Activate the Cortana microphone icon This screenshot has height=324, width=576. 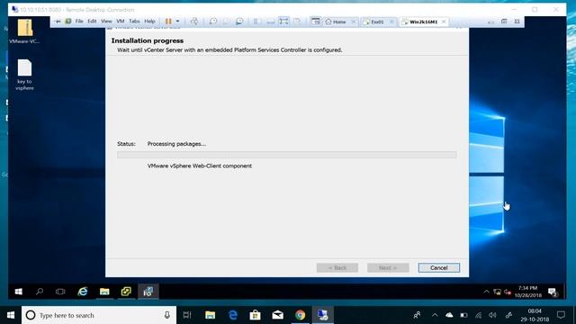(166, 315)
